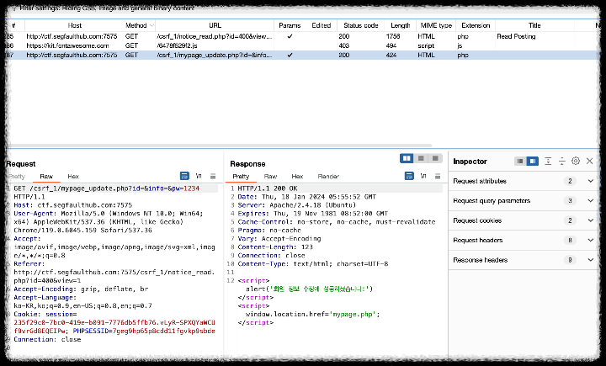The image size is (606, 366).
Task: Sort by Extension column header
Action: tap(476, 25)
